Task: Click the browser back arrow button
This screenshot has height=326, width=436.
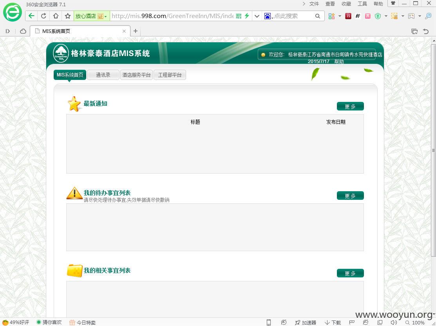Action: [31, 16]
